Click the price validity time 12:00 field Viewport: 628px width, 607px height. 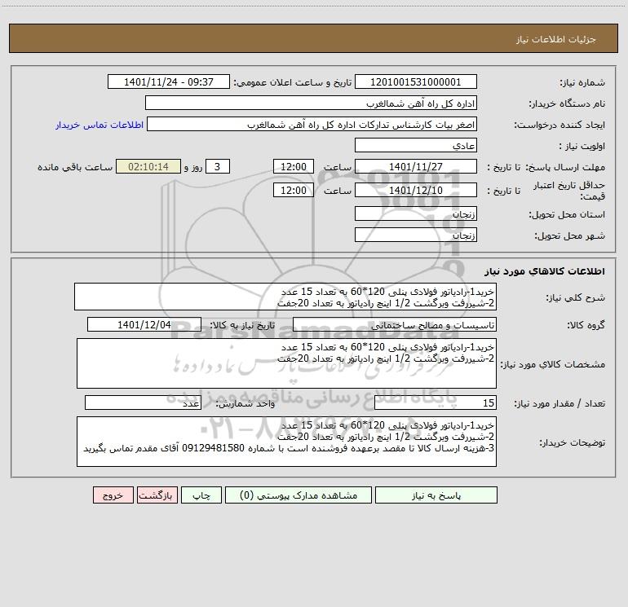point(294,190)
